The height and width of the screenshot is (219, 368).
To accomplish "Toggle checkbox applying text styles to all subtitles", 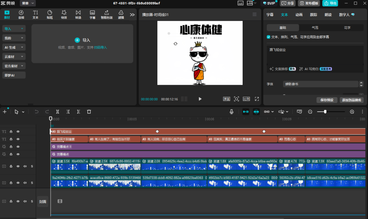I will pos(268,37).
